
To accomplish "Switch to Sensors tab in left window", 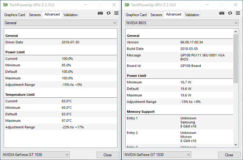I will pos(35,15).
